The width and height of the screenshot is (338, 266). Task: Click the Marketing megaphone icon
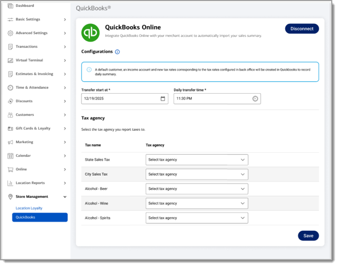pyautogui.click(x=10, y=142)
